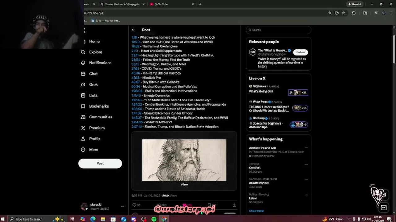Click the zoom magnifier icon in address bar
This screenshot has height=222, width=396.
(x=330, y=13)
